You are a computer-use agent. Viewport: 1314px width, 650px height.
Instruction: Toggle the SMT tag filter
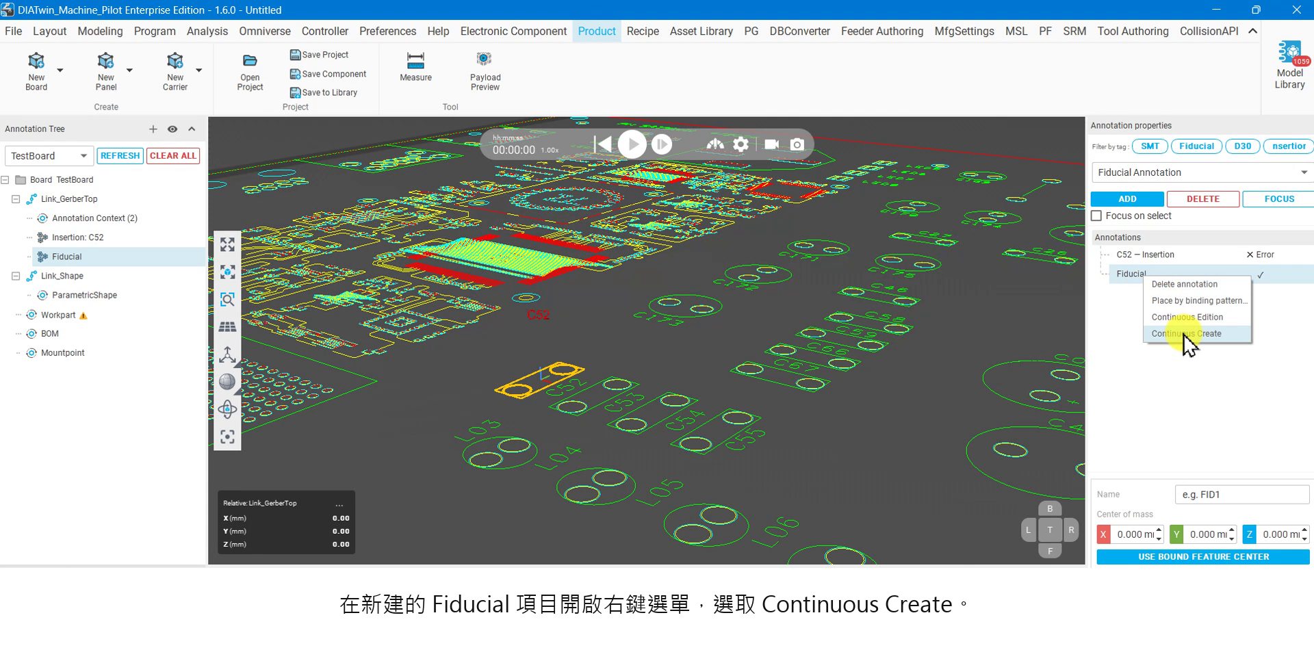pos(1150,146)
